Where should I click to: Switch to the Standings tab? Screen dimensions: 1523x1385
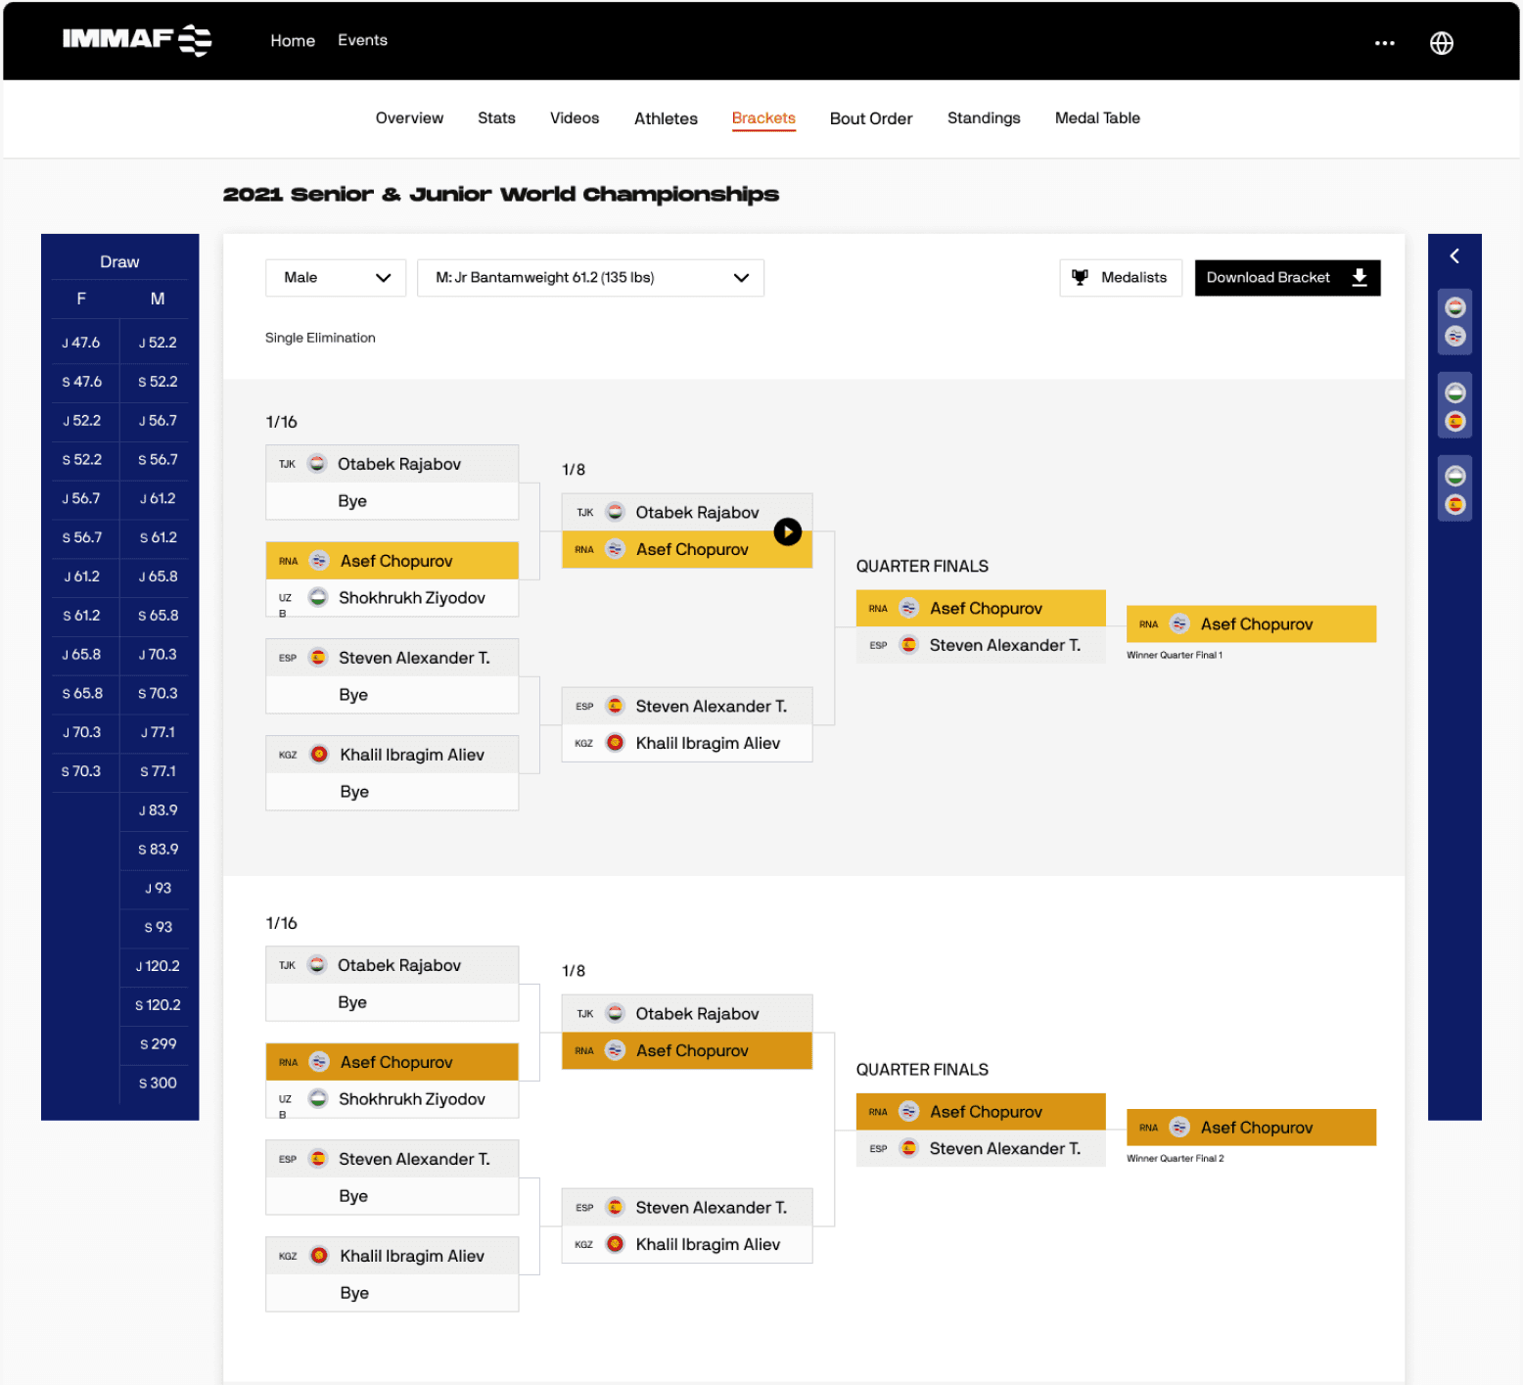tap(984, 118)
